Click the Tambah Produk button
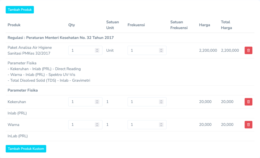 coord(20,10)
